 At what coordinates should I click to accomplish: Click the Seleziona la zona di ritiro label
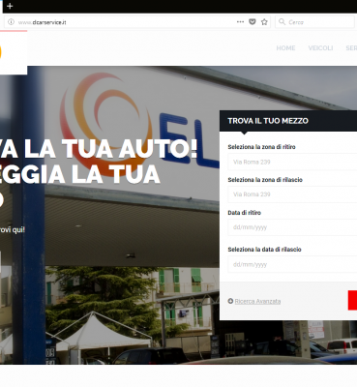(x=261, y=147)
